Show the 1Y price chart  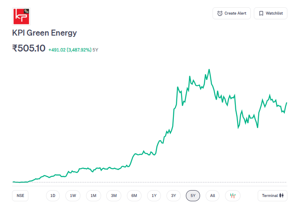point(154,196)
